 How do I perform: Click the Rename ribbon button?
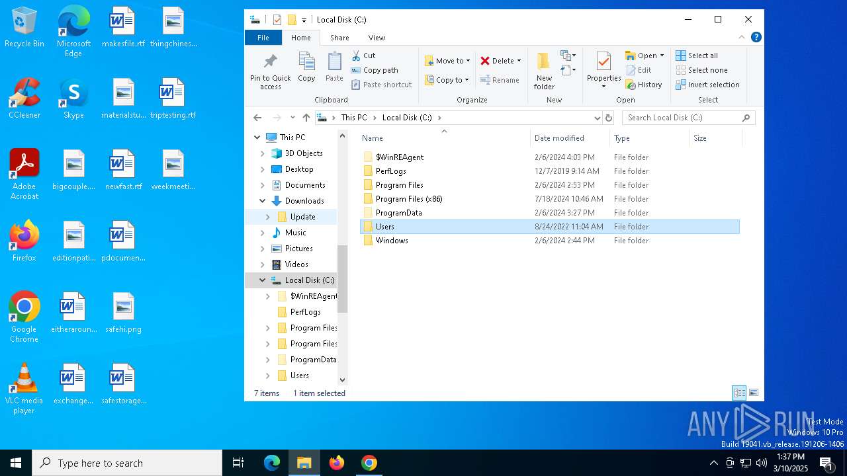click(x=500, y=80)
